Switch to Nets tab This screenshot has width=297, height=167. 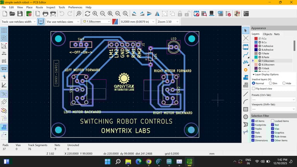(277, 34)
